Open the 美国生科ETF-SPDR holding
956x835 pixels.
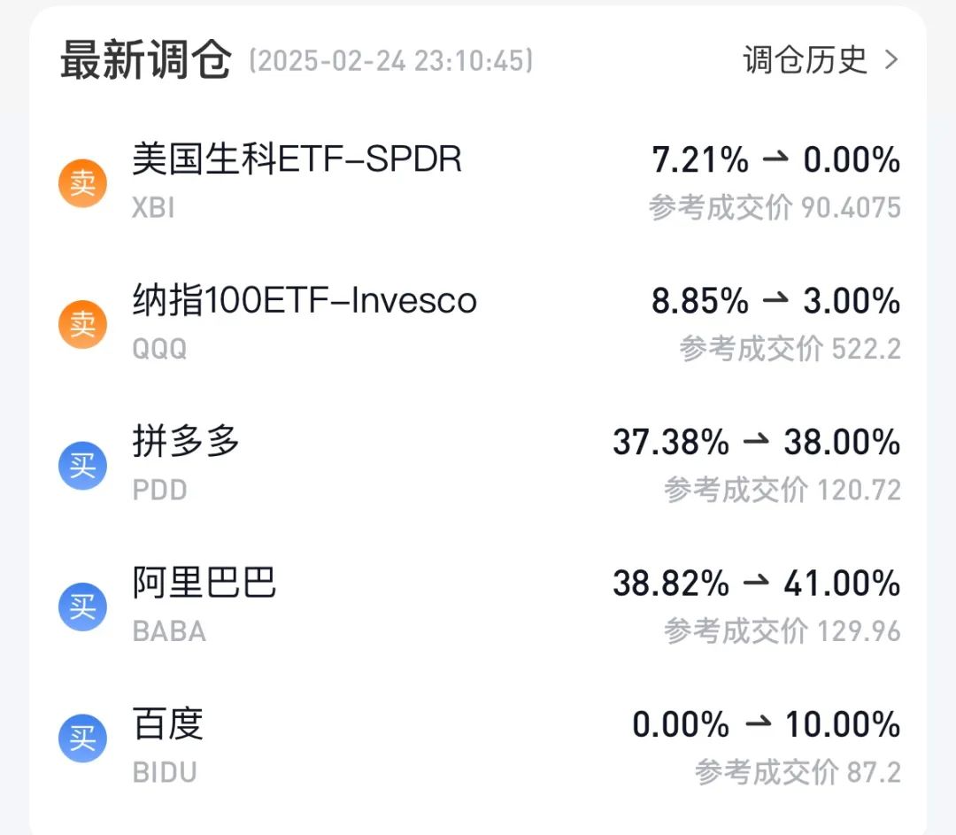click(297, 159)
